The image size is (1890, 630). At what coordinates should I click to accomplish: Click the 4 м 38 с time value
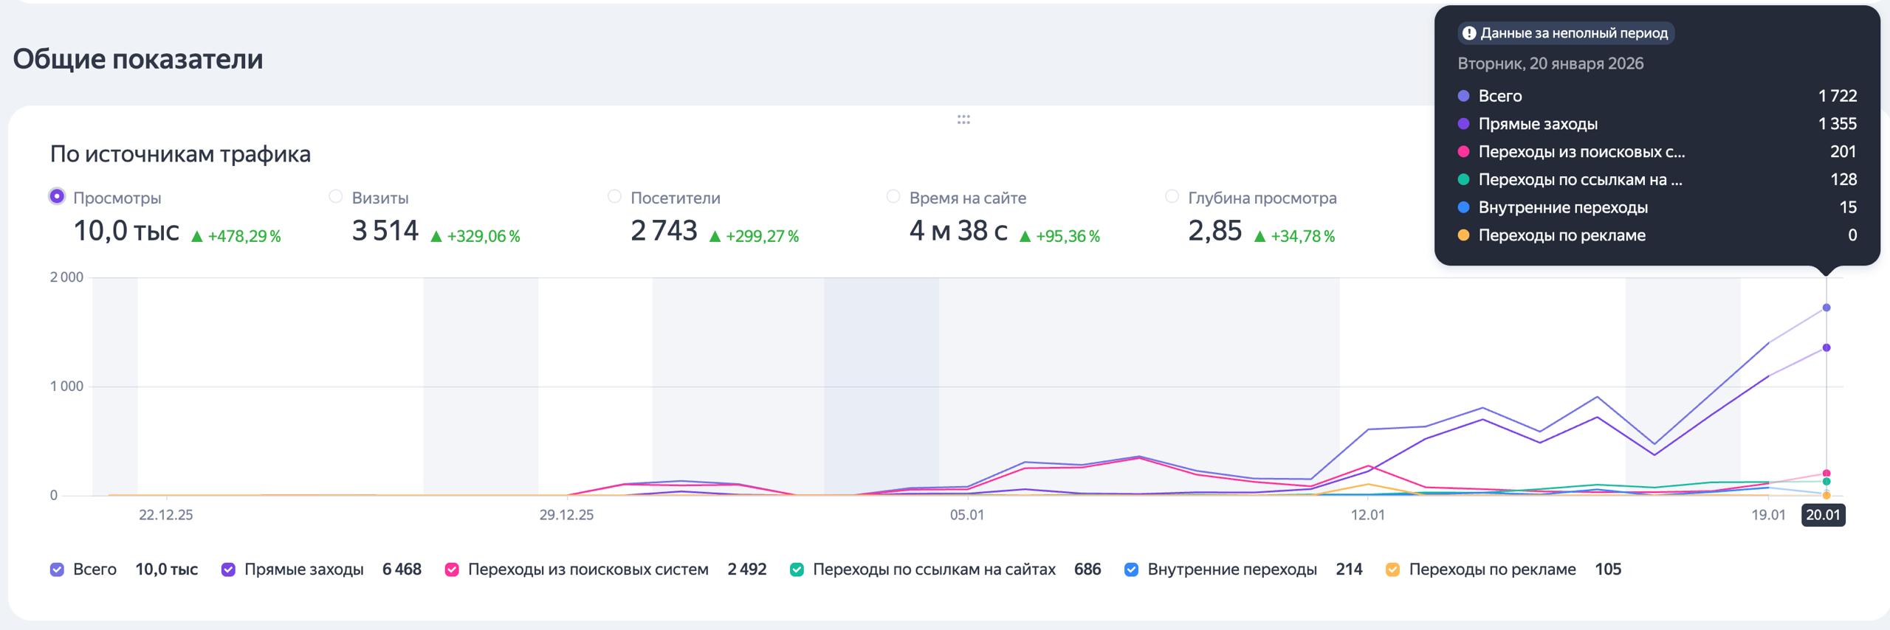point(958,231)
